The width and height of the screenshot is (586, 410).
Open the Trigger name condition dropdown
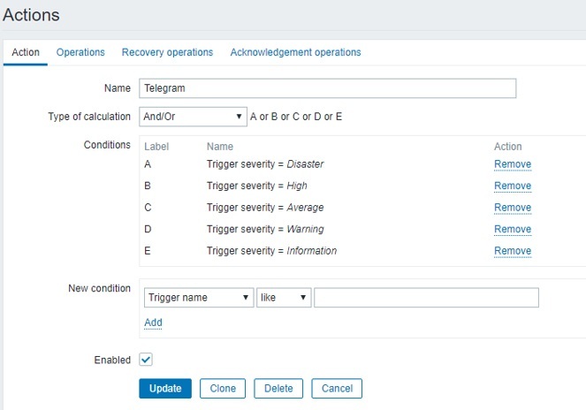(x=198, y=298)
